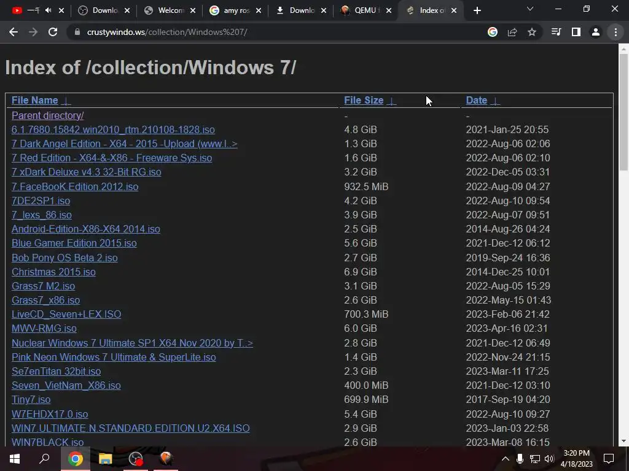Switch to the QEMU tab

(x=365, y=11)
